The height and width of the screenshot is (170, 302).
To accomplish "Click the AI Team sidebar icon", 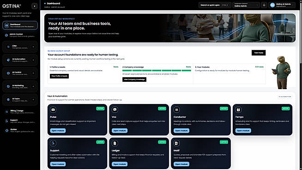I will [x=8, y=100].
